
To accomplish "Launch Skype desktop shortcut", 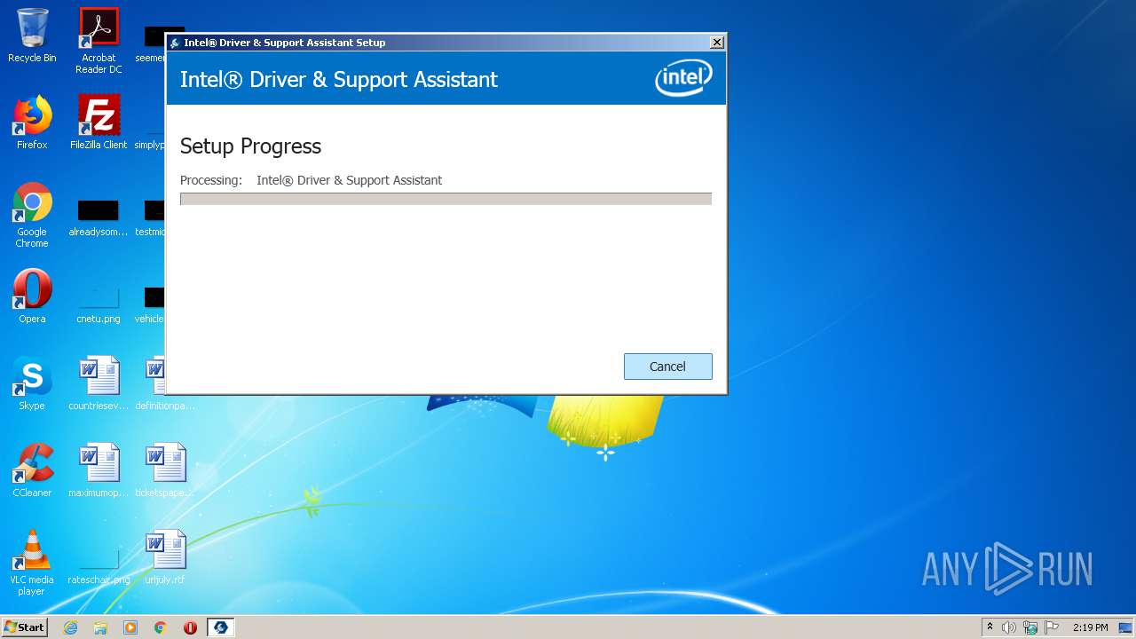I will [x=32, y=383].
